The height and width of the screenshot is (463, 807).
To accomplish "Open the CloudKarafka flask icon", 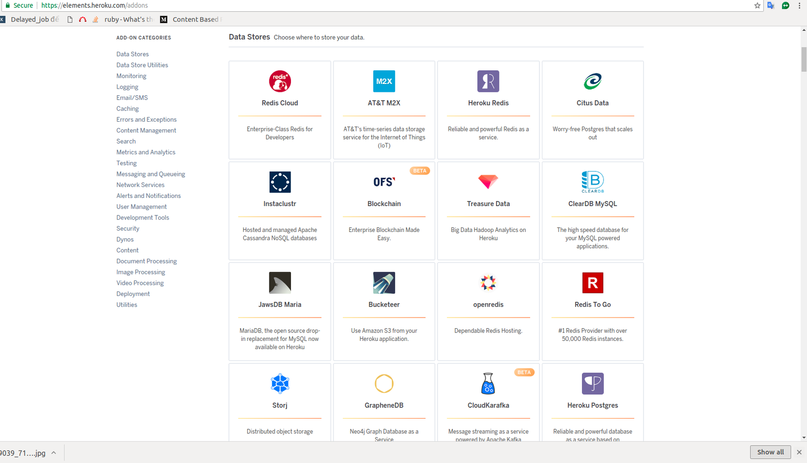I will (x=488, y=384).
